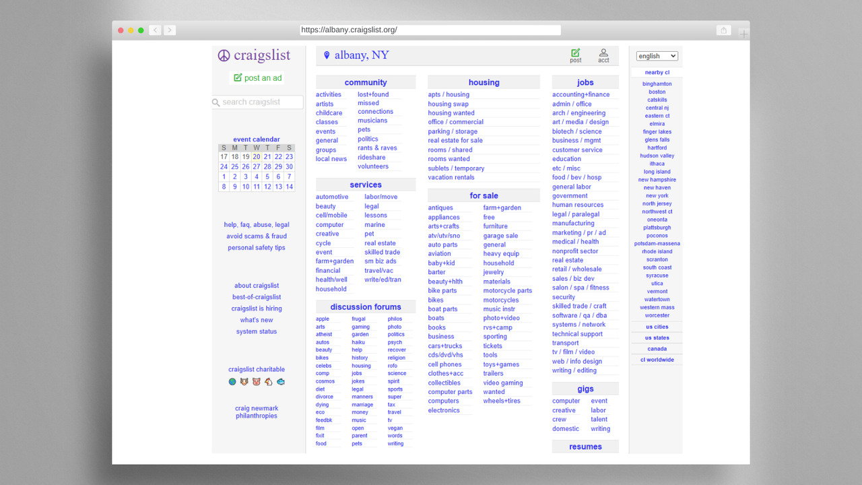The width and height of the screenshot is (862, 485).
Task: Open the haiku discussion forum
Action: point(358,342)
